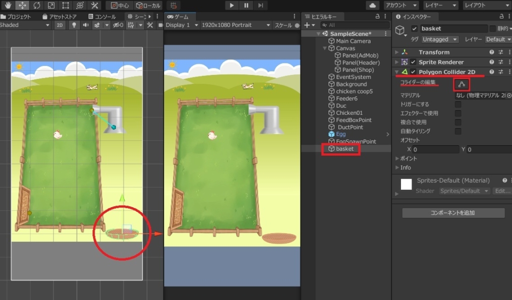This screenshot has width=512, height=300.
Task: Click the Pause button
Action: point(246,5)
